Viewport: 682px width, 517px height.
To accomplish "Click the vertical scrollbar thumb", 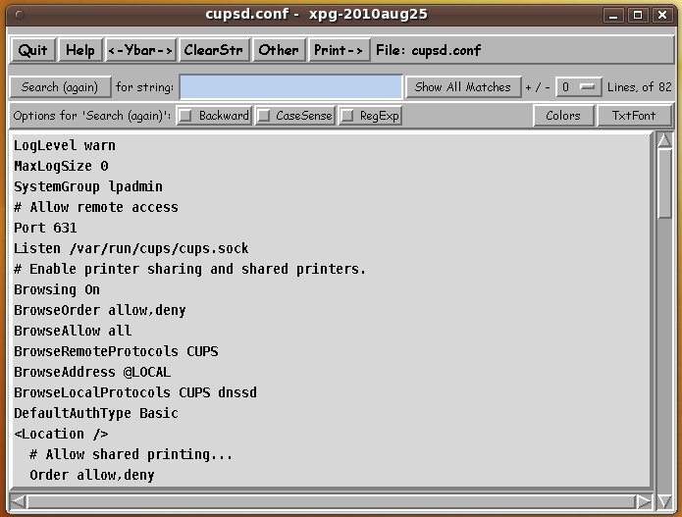I will pyautogui.click(x=664, y=184).
